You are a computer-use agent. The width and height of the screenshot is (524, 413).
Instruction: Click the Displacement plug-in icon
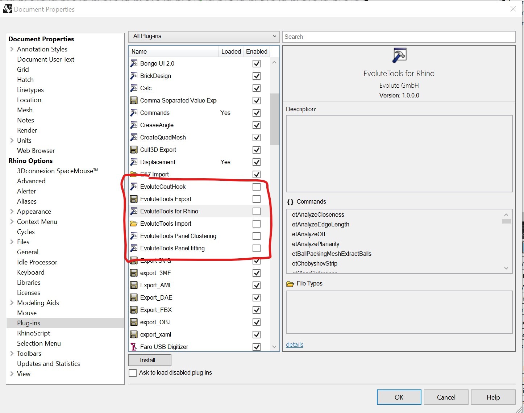click(134, 162)
